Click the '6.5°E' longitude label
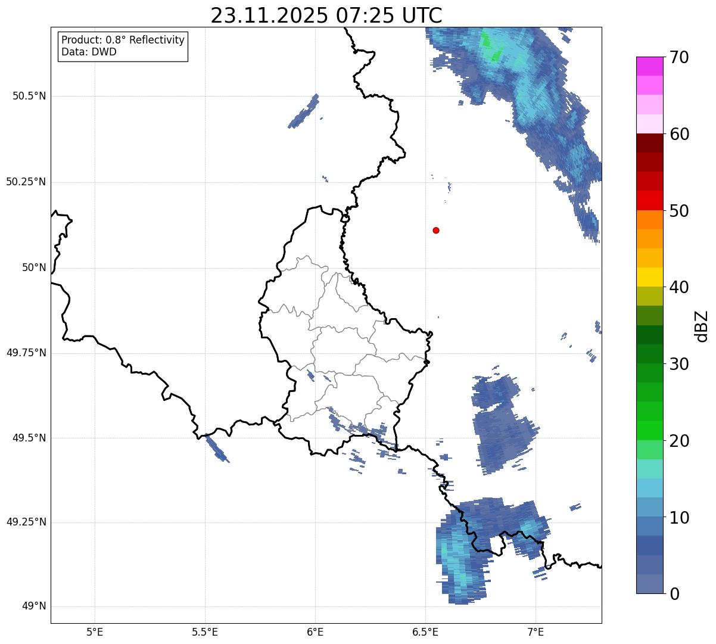Viewport: 716px width, 644px height. [x=425, y=631]
